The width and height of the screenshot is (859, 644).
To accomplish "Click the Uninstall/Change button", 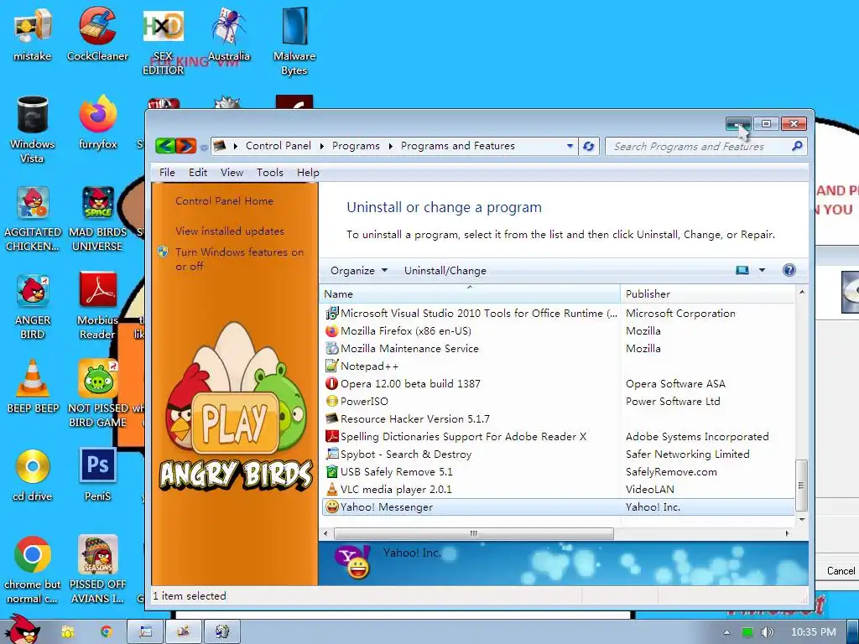I will (x=445, y=271).
